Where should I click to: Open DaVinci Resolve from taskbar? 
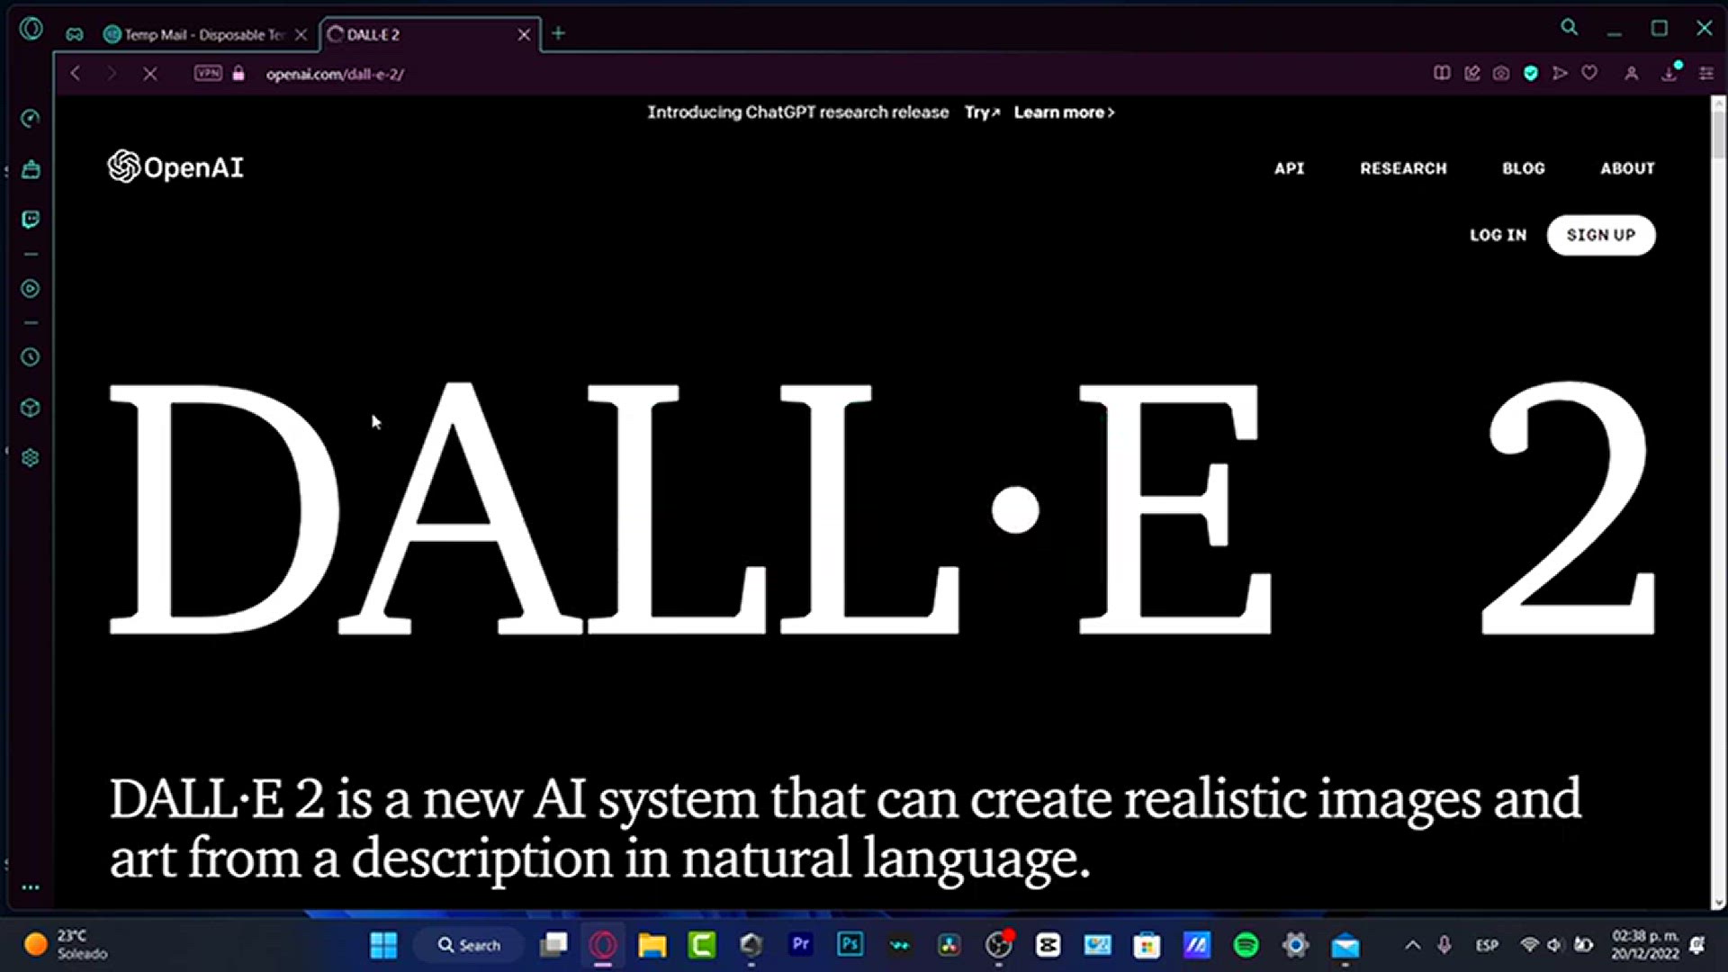tap(949, 945)
